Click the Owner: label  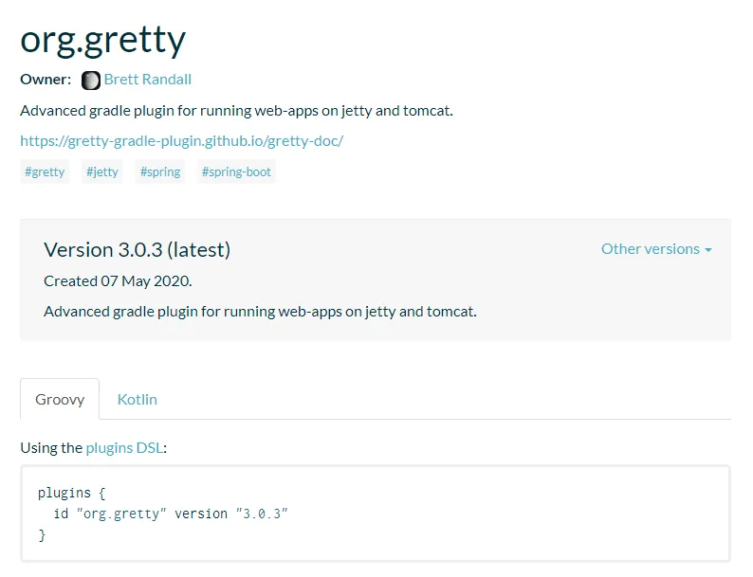coord(46,80)
